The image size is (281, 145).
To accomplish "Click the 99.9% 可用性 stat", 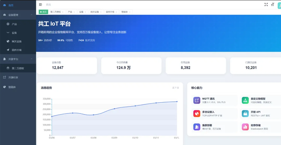I will coord(65,40).
